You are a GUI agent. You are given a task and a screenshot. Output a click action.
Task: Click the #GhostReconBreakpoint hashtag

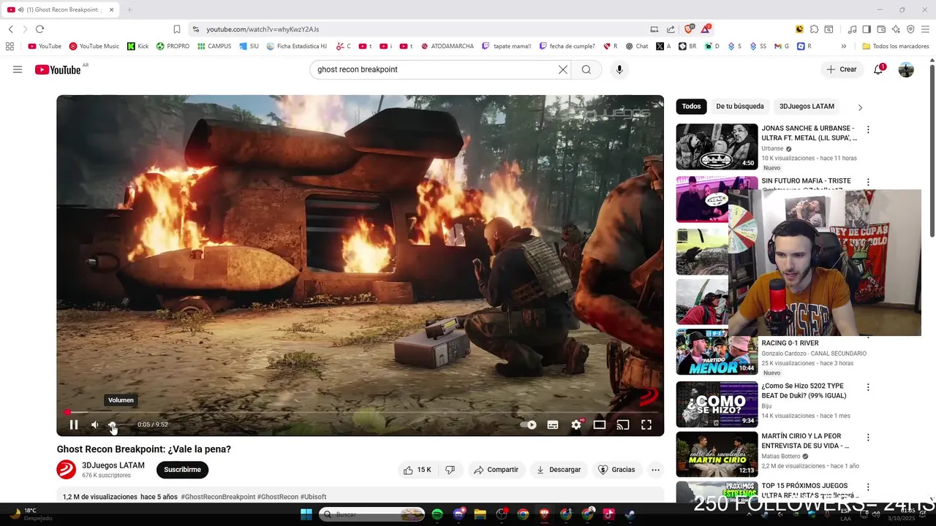[x=218, y=497]
